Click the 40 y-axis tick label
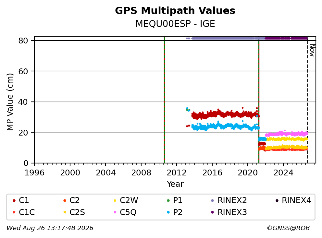 pyautogui.click(x=23, y=102)
